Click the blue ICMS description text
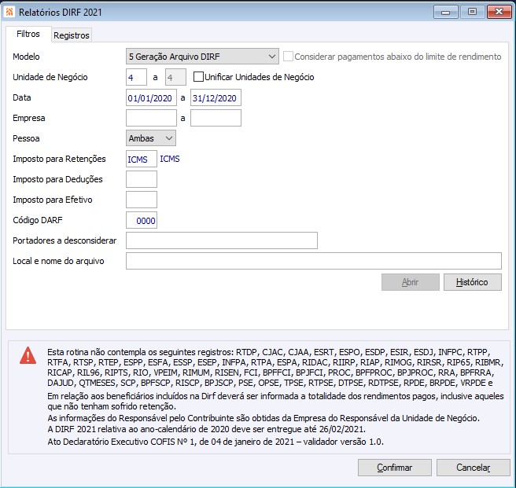The width and height of the screenshot is (516, 488). tap(170, 159)
